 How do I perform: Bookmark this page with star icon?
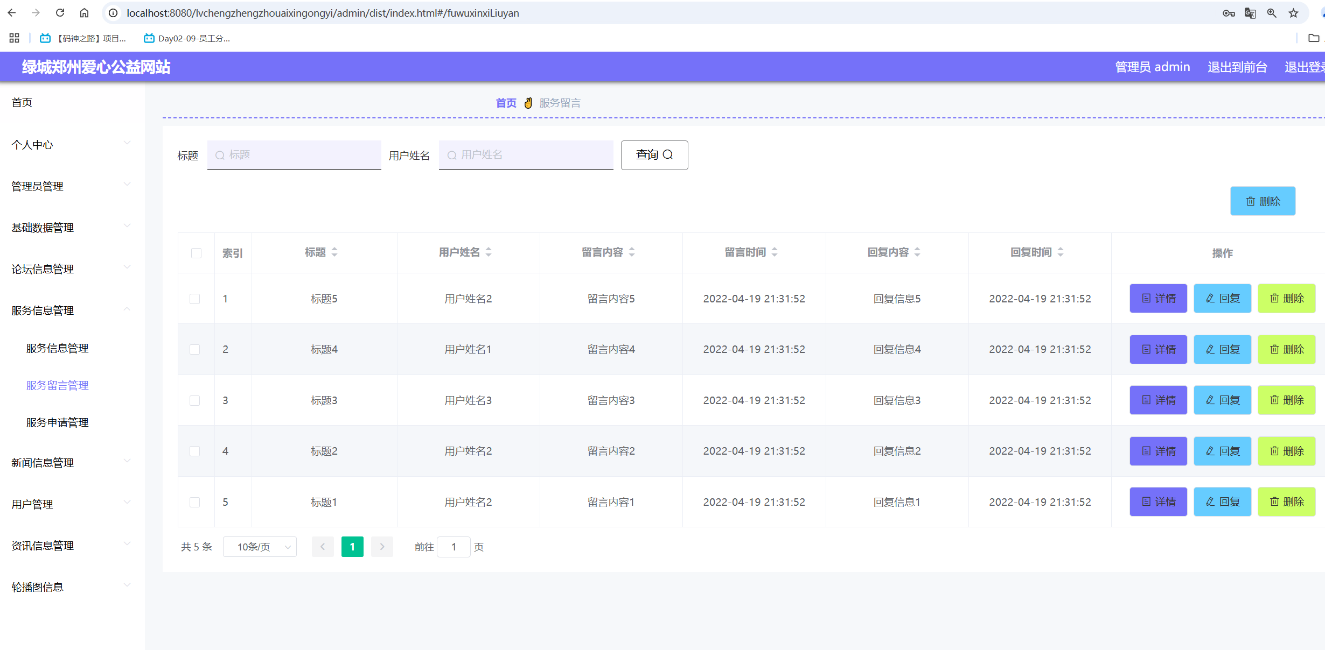(1293, 13)
